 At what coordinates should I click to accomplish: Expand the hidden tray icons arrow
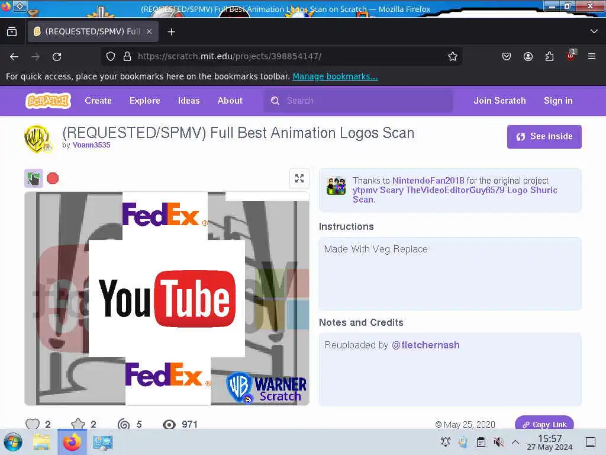515,442
